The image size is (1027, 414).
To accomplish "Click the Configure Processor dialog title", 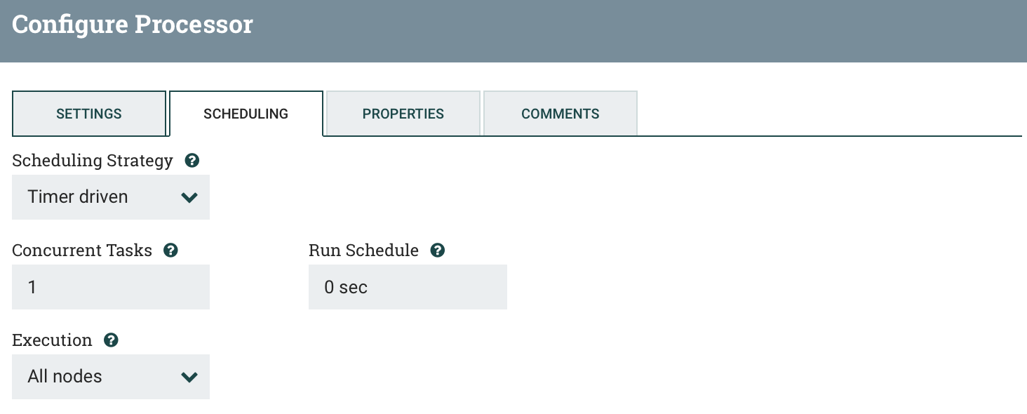I will pos(133,25).
